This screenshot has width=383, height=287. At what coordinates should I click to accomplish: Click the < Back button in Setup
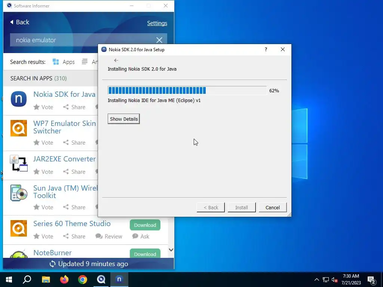pos(211,207)
